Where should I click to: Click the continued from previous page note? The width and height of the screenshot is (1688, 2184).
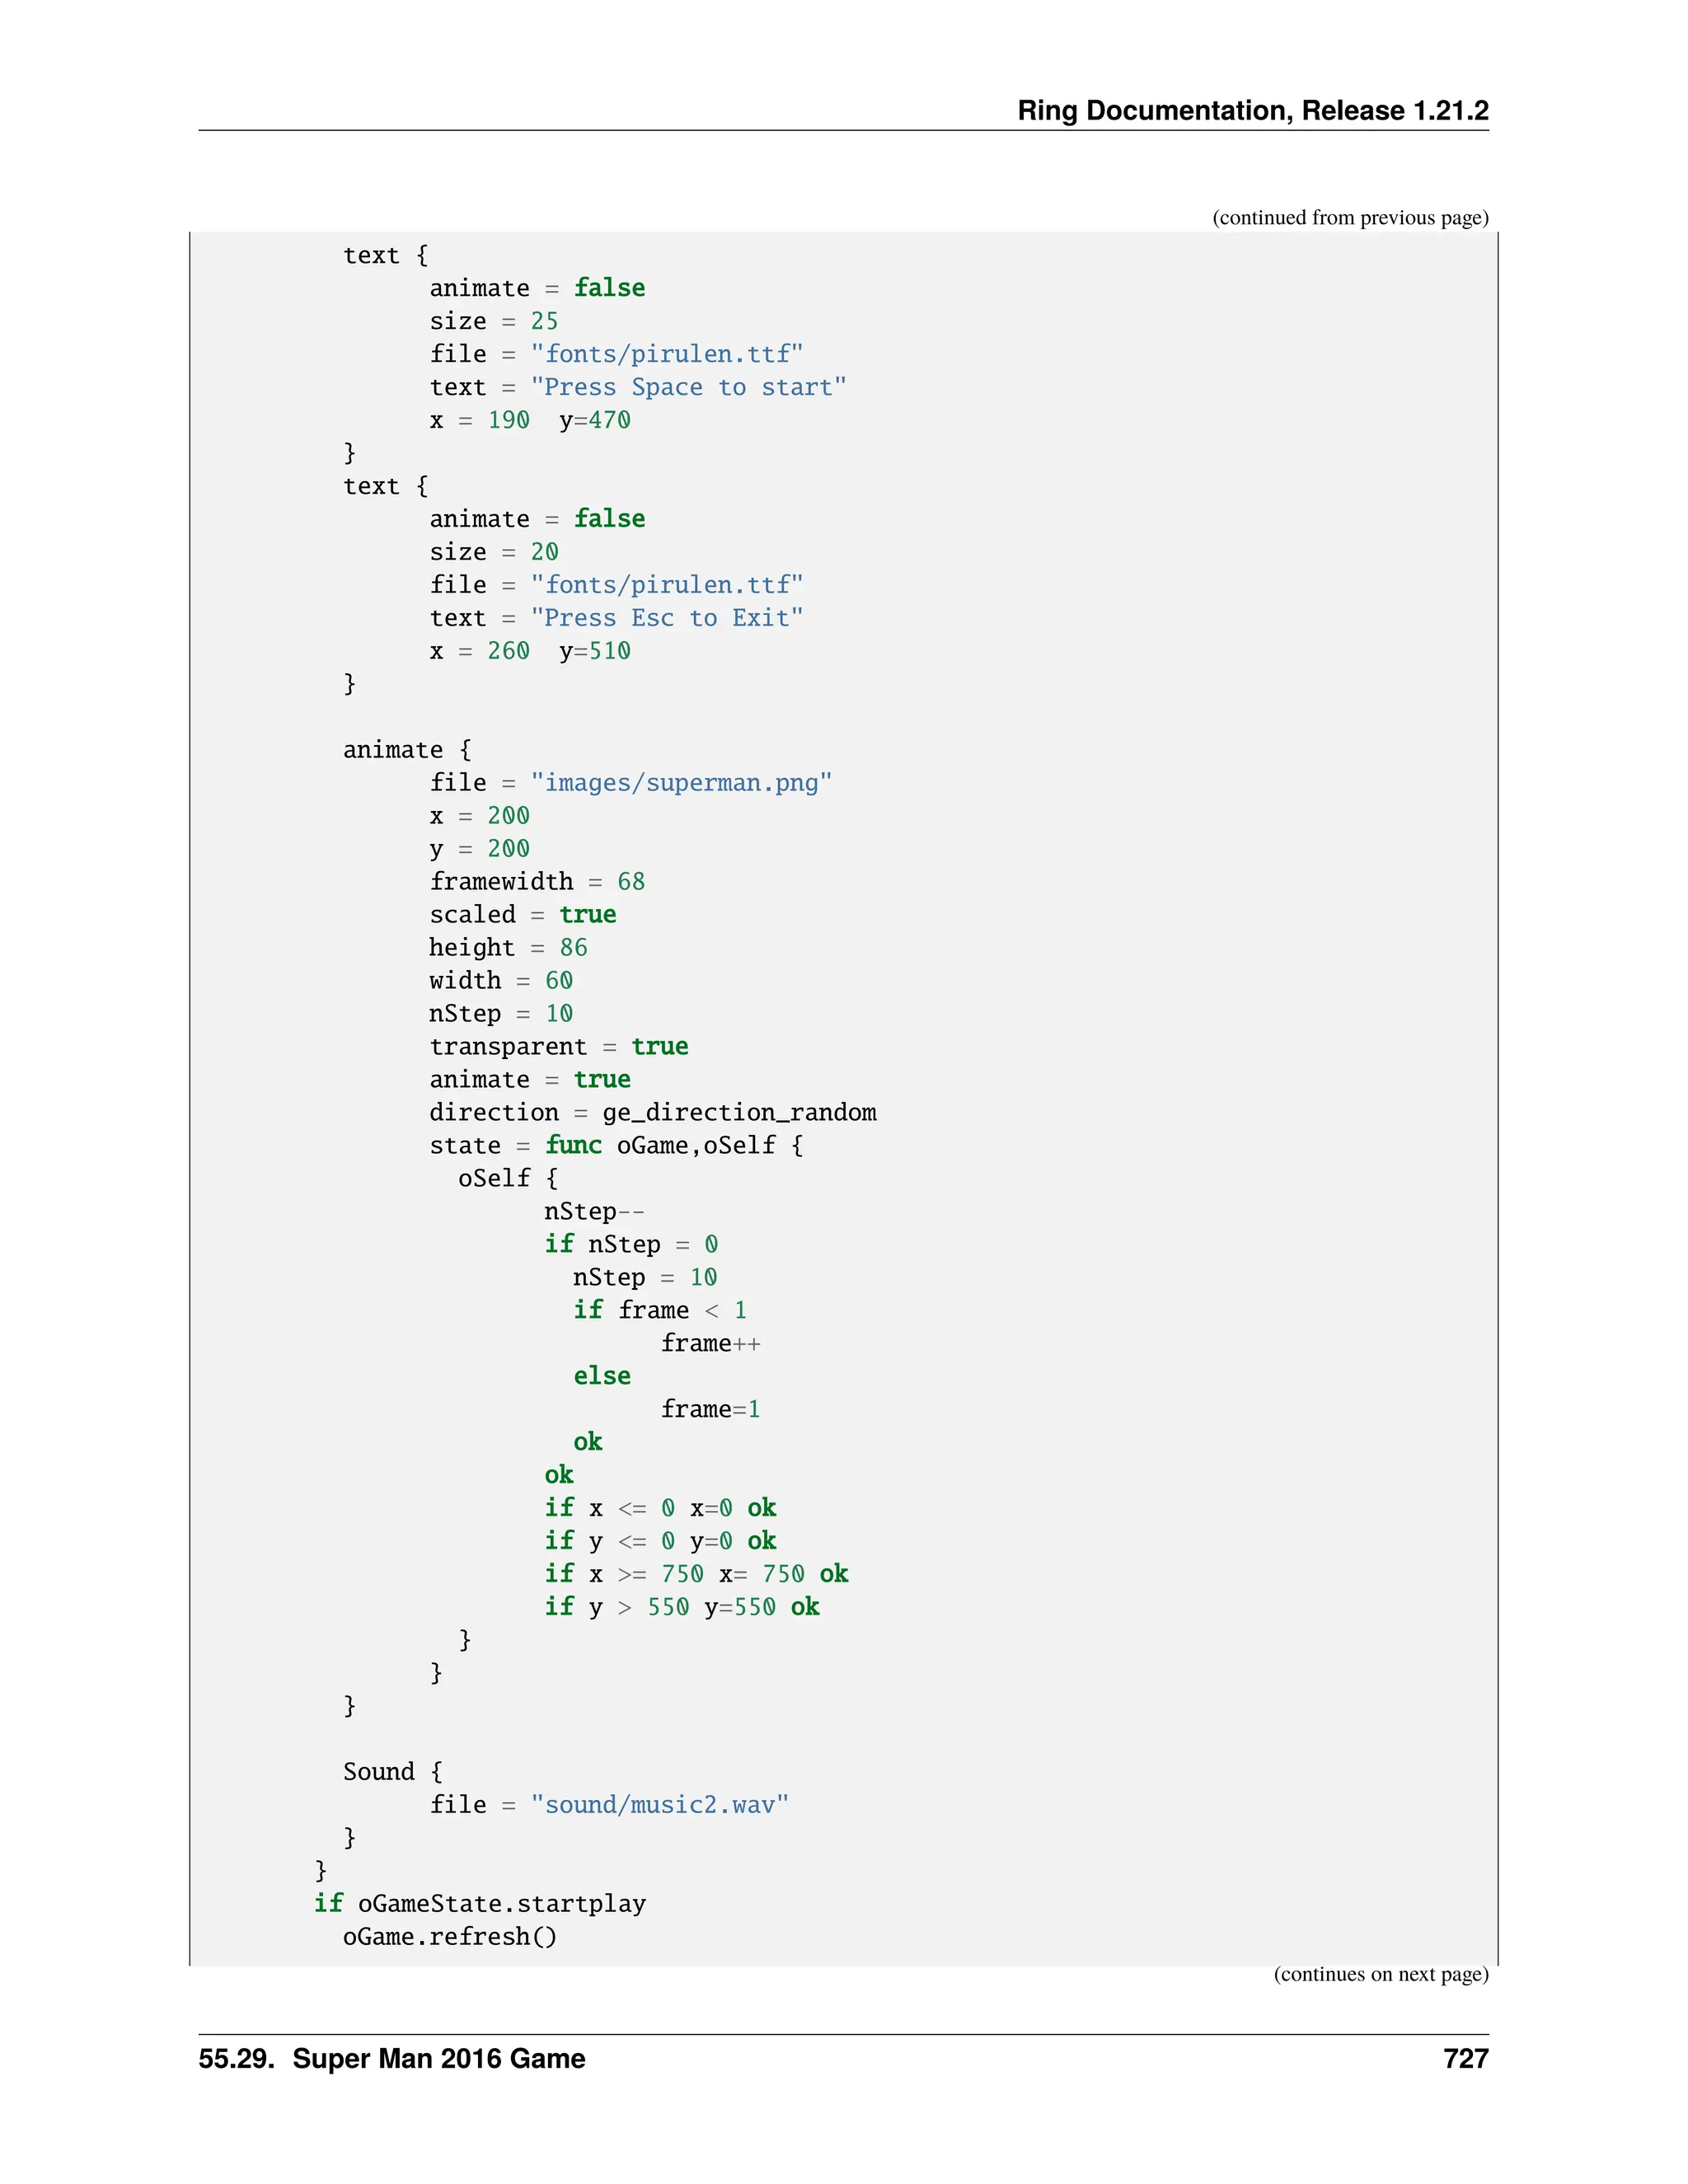tap(1349, 218)
